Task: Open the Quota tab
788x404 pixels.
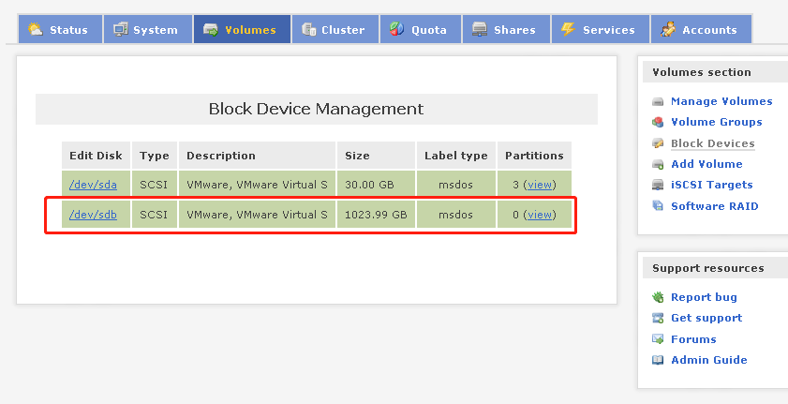Action: pyautogui.click(x=419, y=29)
